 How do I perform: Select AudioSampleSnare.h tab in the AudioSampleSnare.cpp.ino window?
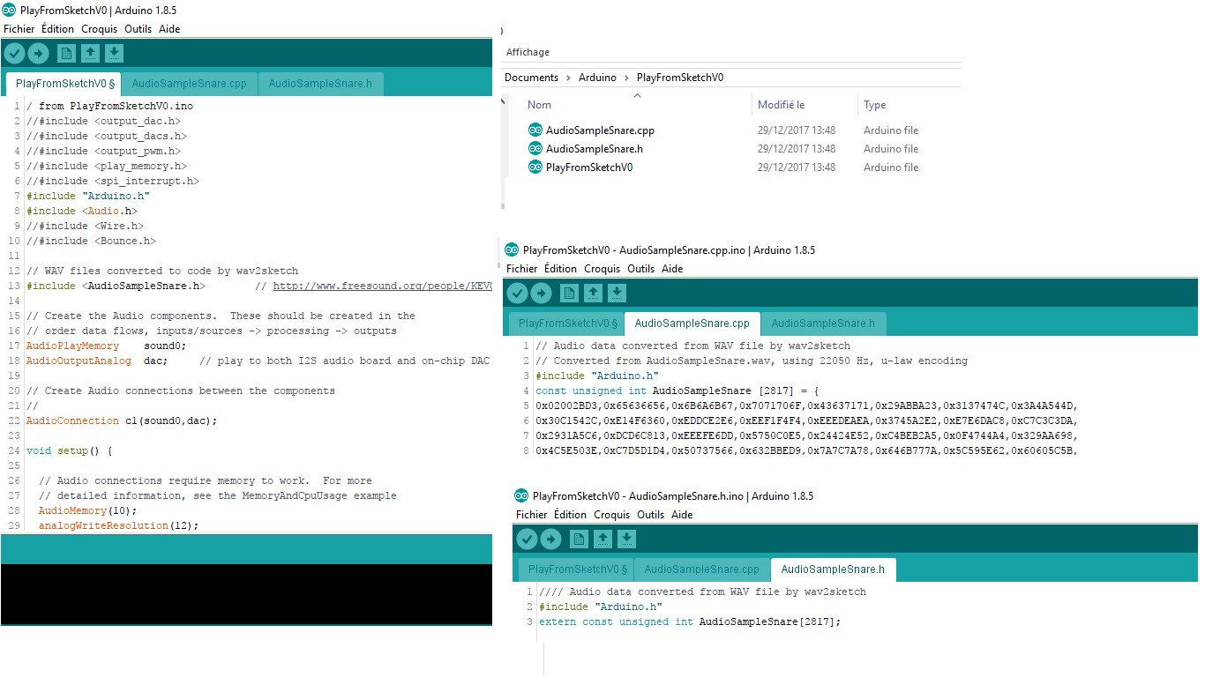pyautogui.click(x=823, y=324)
